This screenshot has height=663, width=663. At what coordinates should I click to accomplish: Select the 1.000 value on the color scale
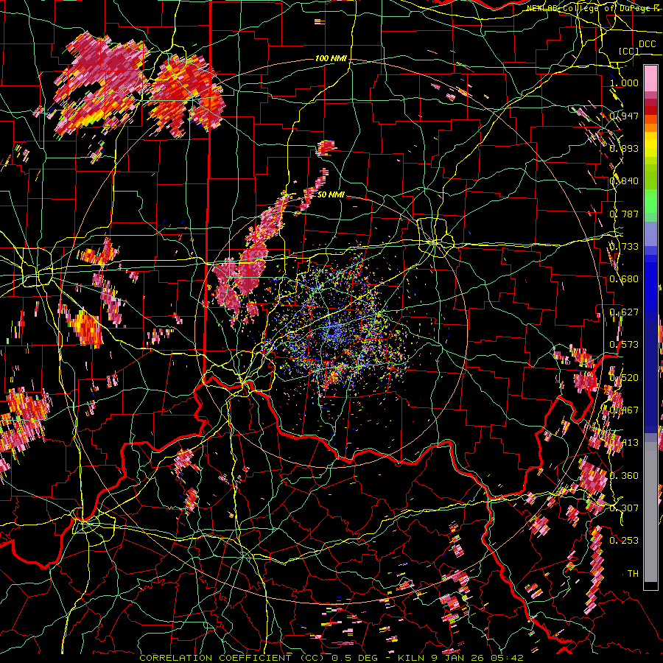coord(624,83)
